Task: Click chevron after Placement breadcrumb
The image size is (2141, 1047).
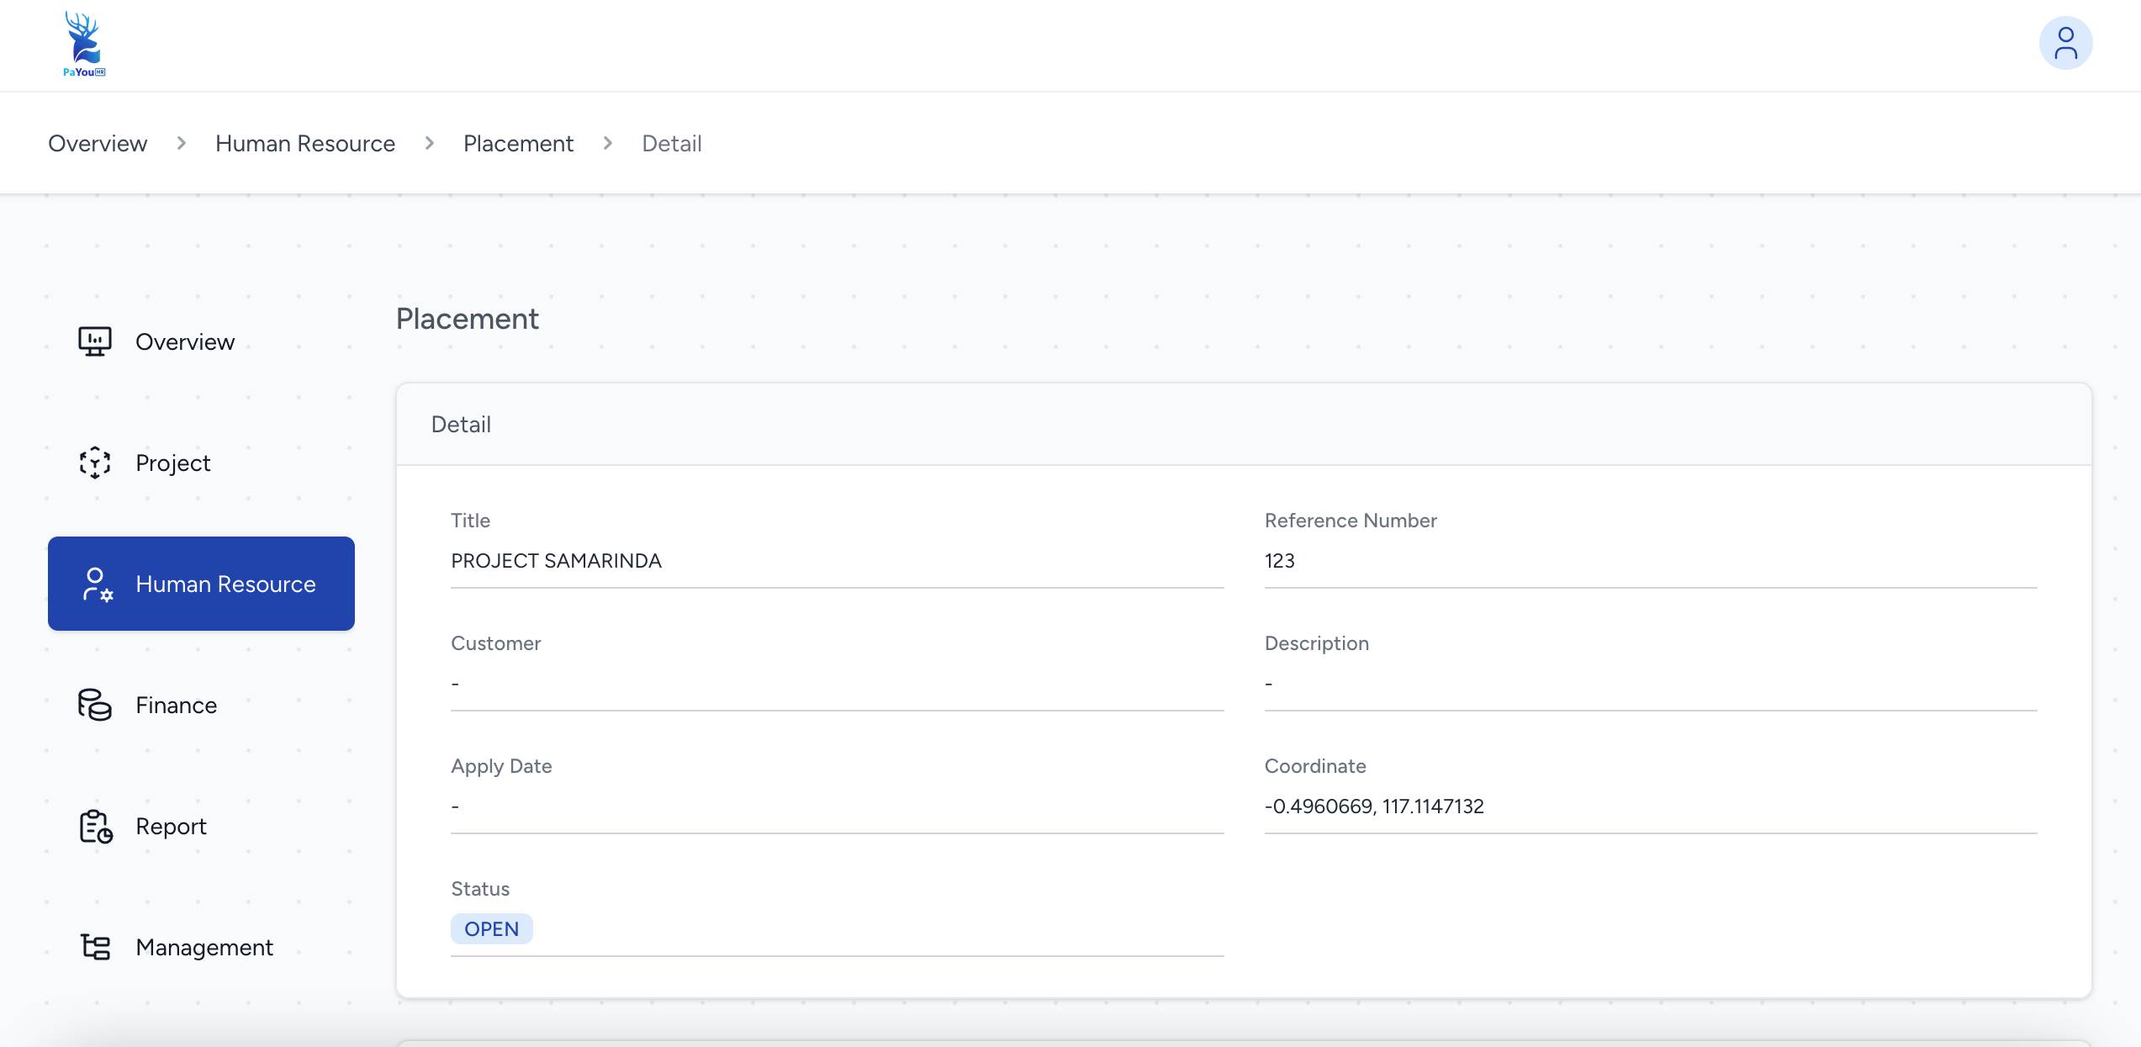Action: pos(607,144)
